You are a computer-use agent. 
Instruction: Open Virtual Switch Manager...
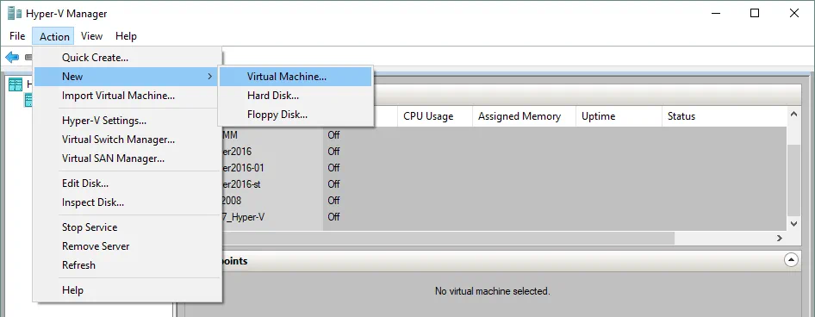click(x=128, y=140)
